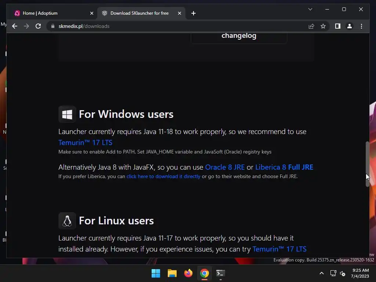The height and width of the screenshot is (282, 376).
Task: Open the Oracle 8 JRE link
Action: pos(225,167)
